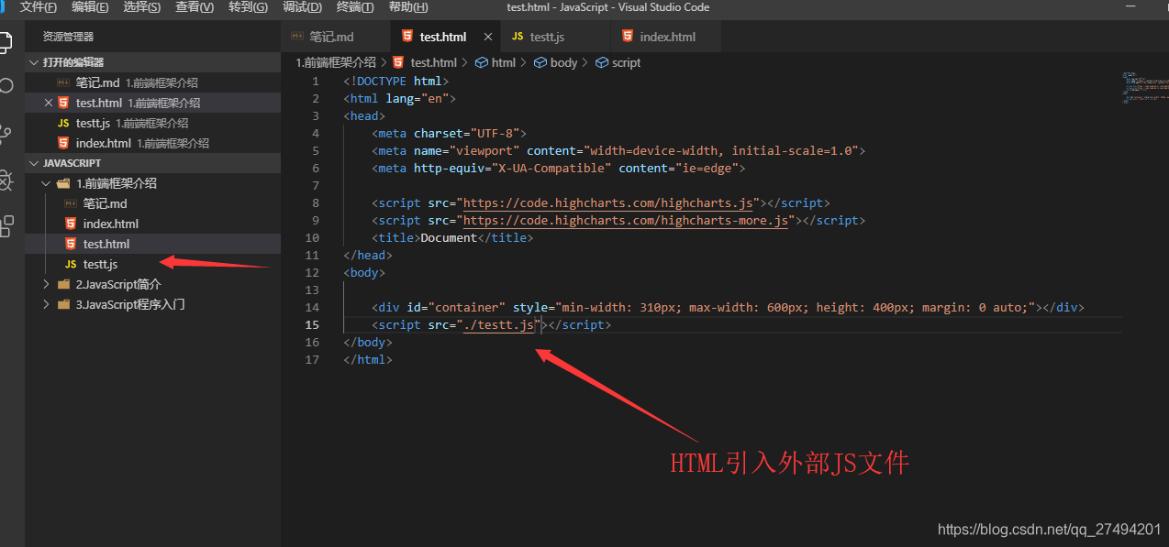Click the Markdown icon on the 笔记.md tab

pyautogui.click(x=296, y=37)
